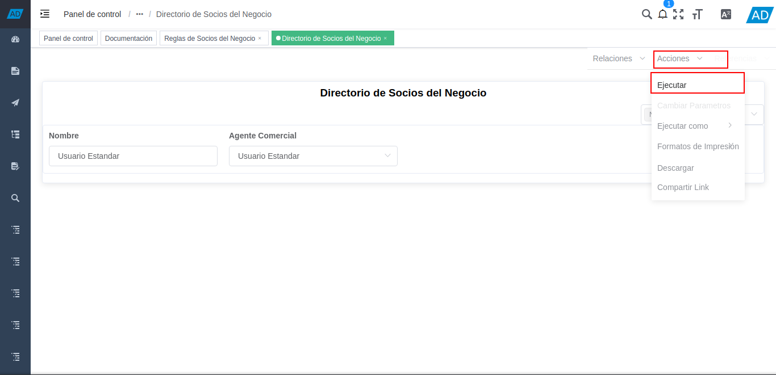Enter fullscreen using the expand icon
776x375 pixels.
point(678,14)
